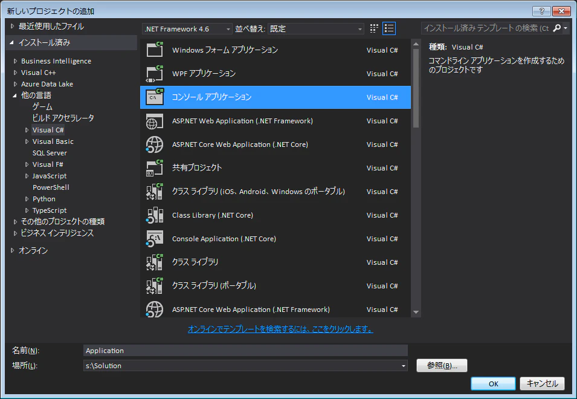
Task: Switch to small icons view
Action: (374, 28)
